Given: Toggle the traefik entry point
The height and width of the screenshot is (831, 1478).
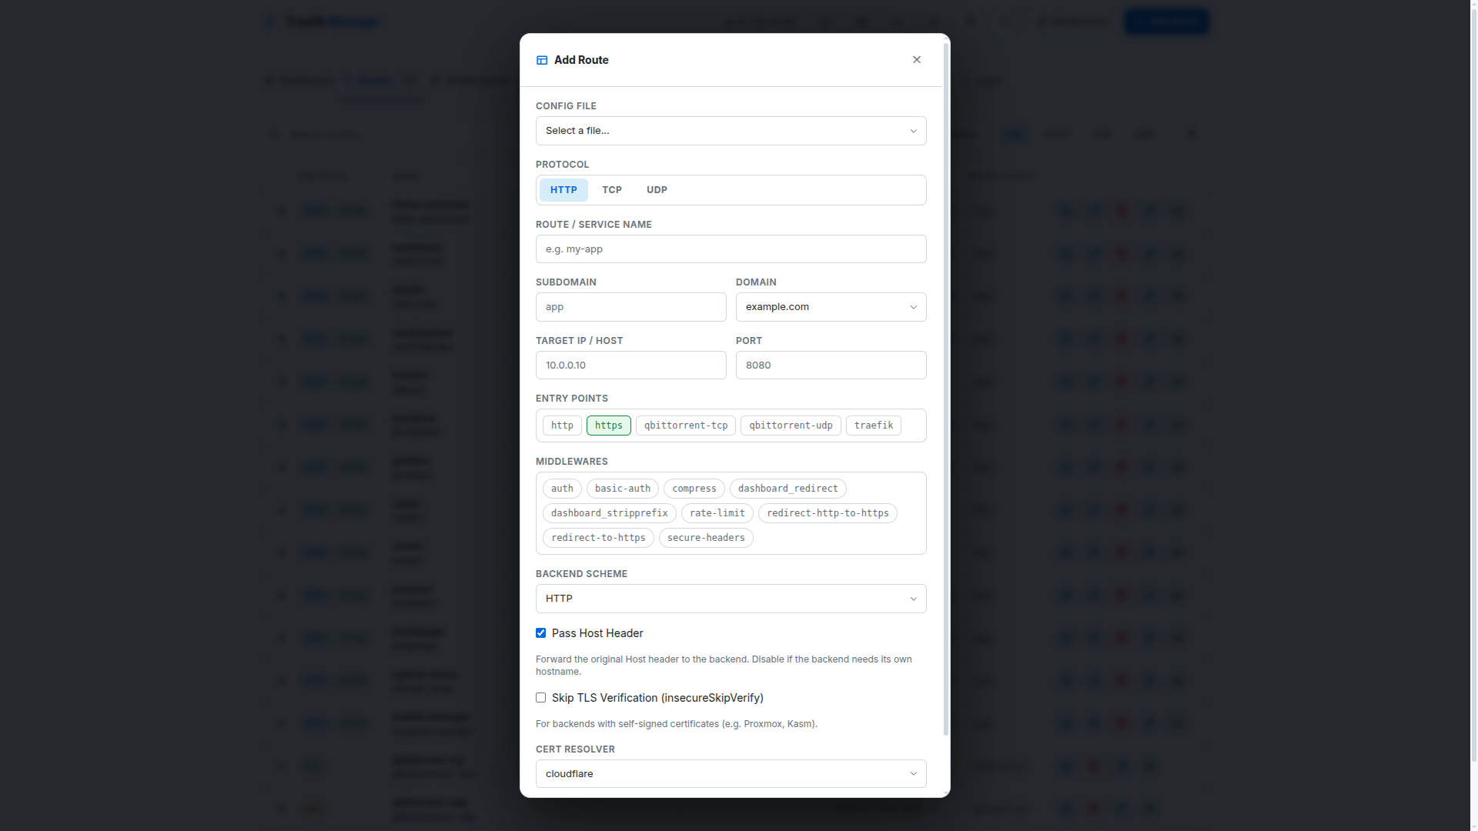Looking at the screenshot, I should [874, 426].
